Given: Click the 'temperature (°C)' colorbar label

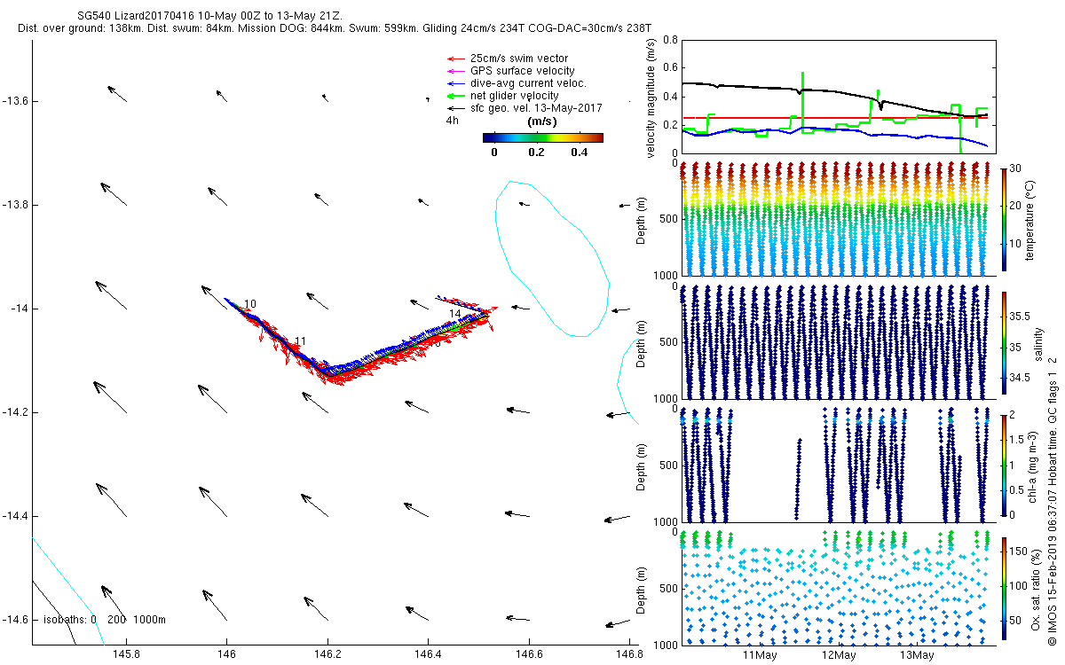Looking at the screenshot, I should 1032,219.
